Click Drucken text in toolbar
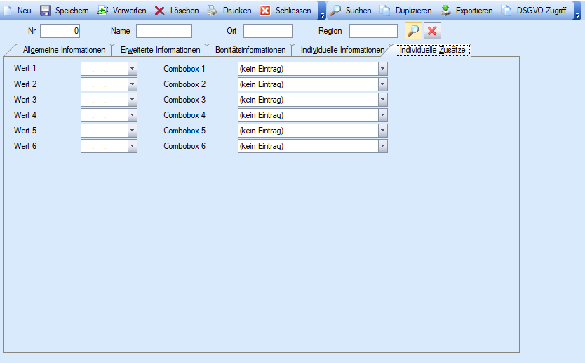The height and width of the screenshot is (363, 585). (237, 11)
